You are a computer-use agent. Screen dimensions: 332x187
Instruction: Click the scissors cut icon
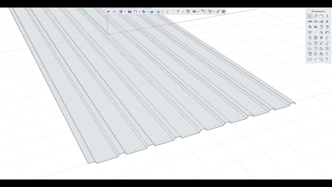167,12
